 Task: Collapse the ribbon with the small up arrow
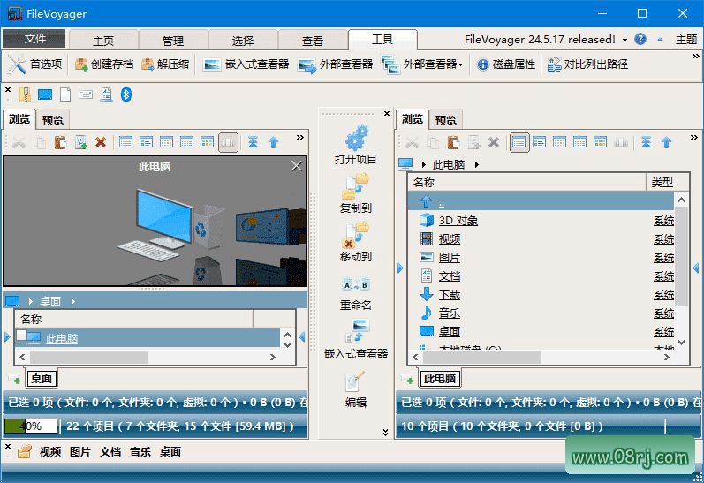(x=661, y=40)
